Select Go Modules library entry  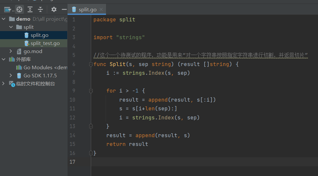click(42, 68)
